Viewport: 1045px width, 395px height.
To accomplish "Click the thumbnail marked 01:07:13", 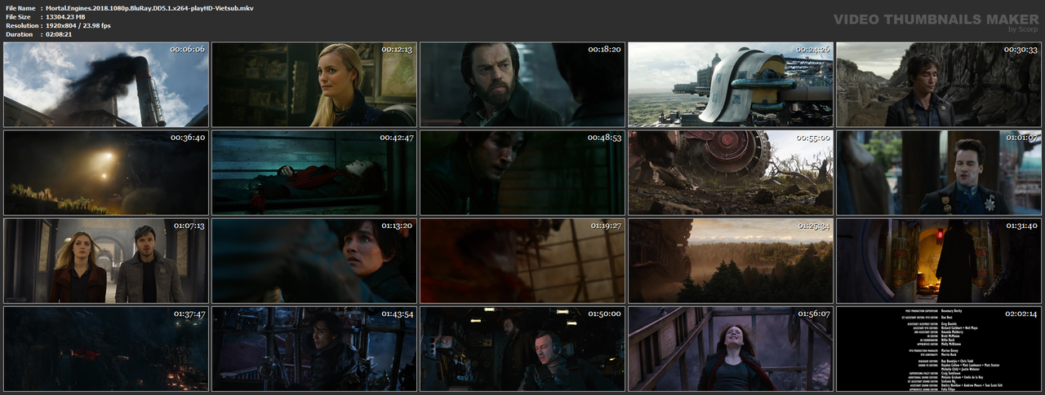I will 106,260.
